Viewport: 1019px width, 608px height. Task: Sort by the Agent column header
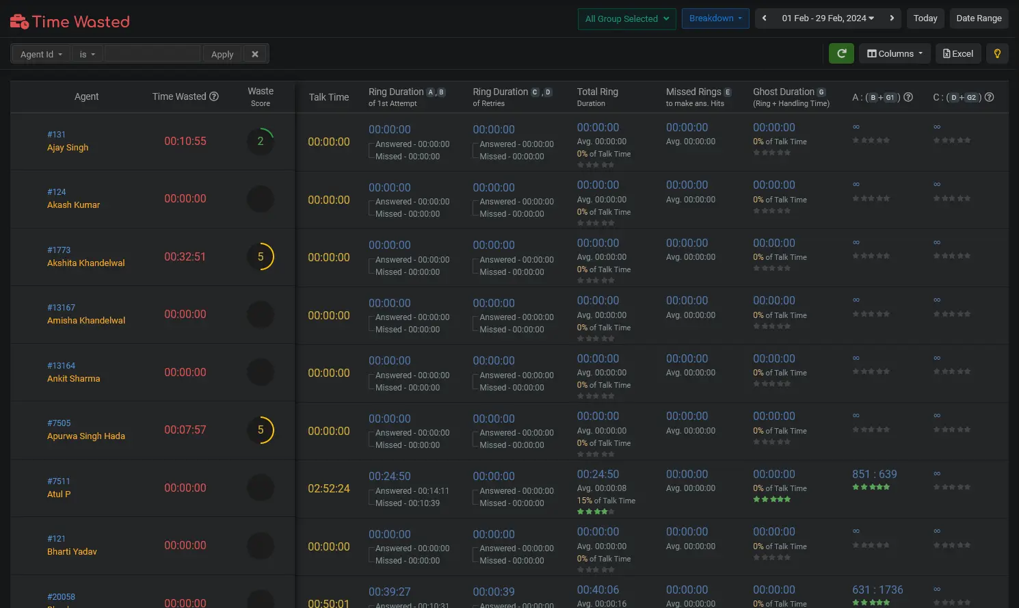click(x=87, y=96)
